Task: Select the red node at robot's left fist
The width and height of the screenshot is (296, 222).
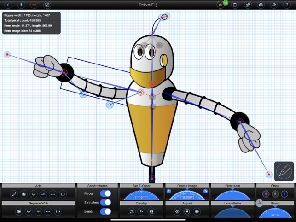Action: tap(64, 73)
